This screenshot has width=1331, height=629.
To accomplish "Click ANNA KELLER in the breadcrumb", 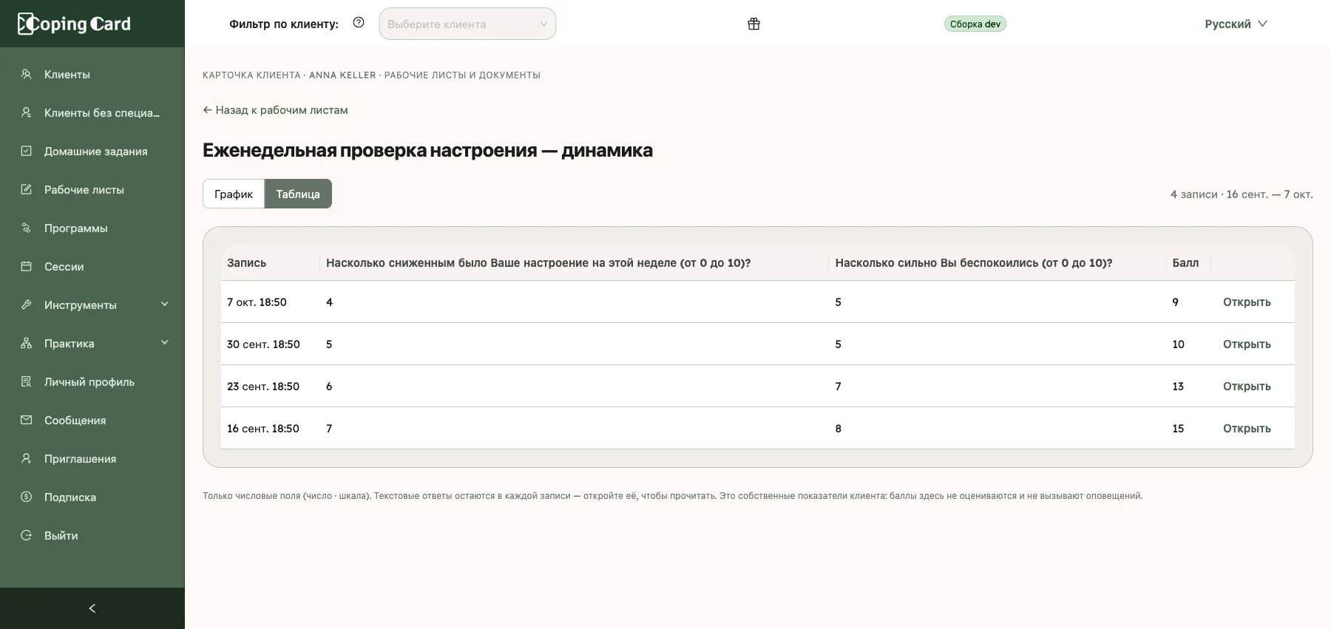I will tap(342, 75).
